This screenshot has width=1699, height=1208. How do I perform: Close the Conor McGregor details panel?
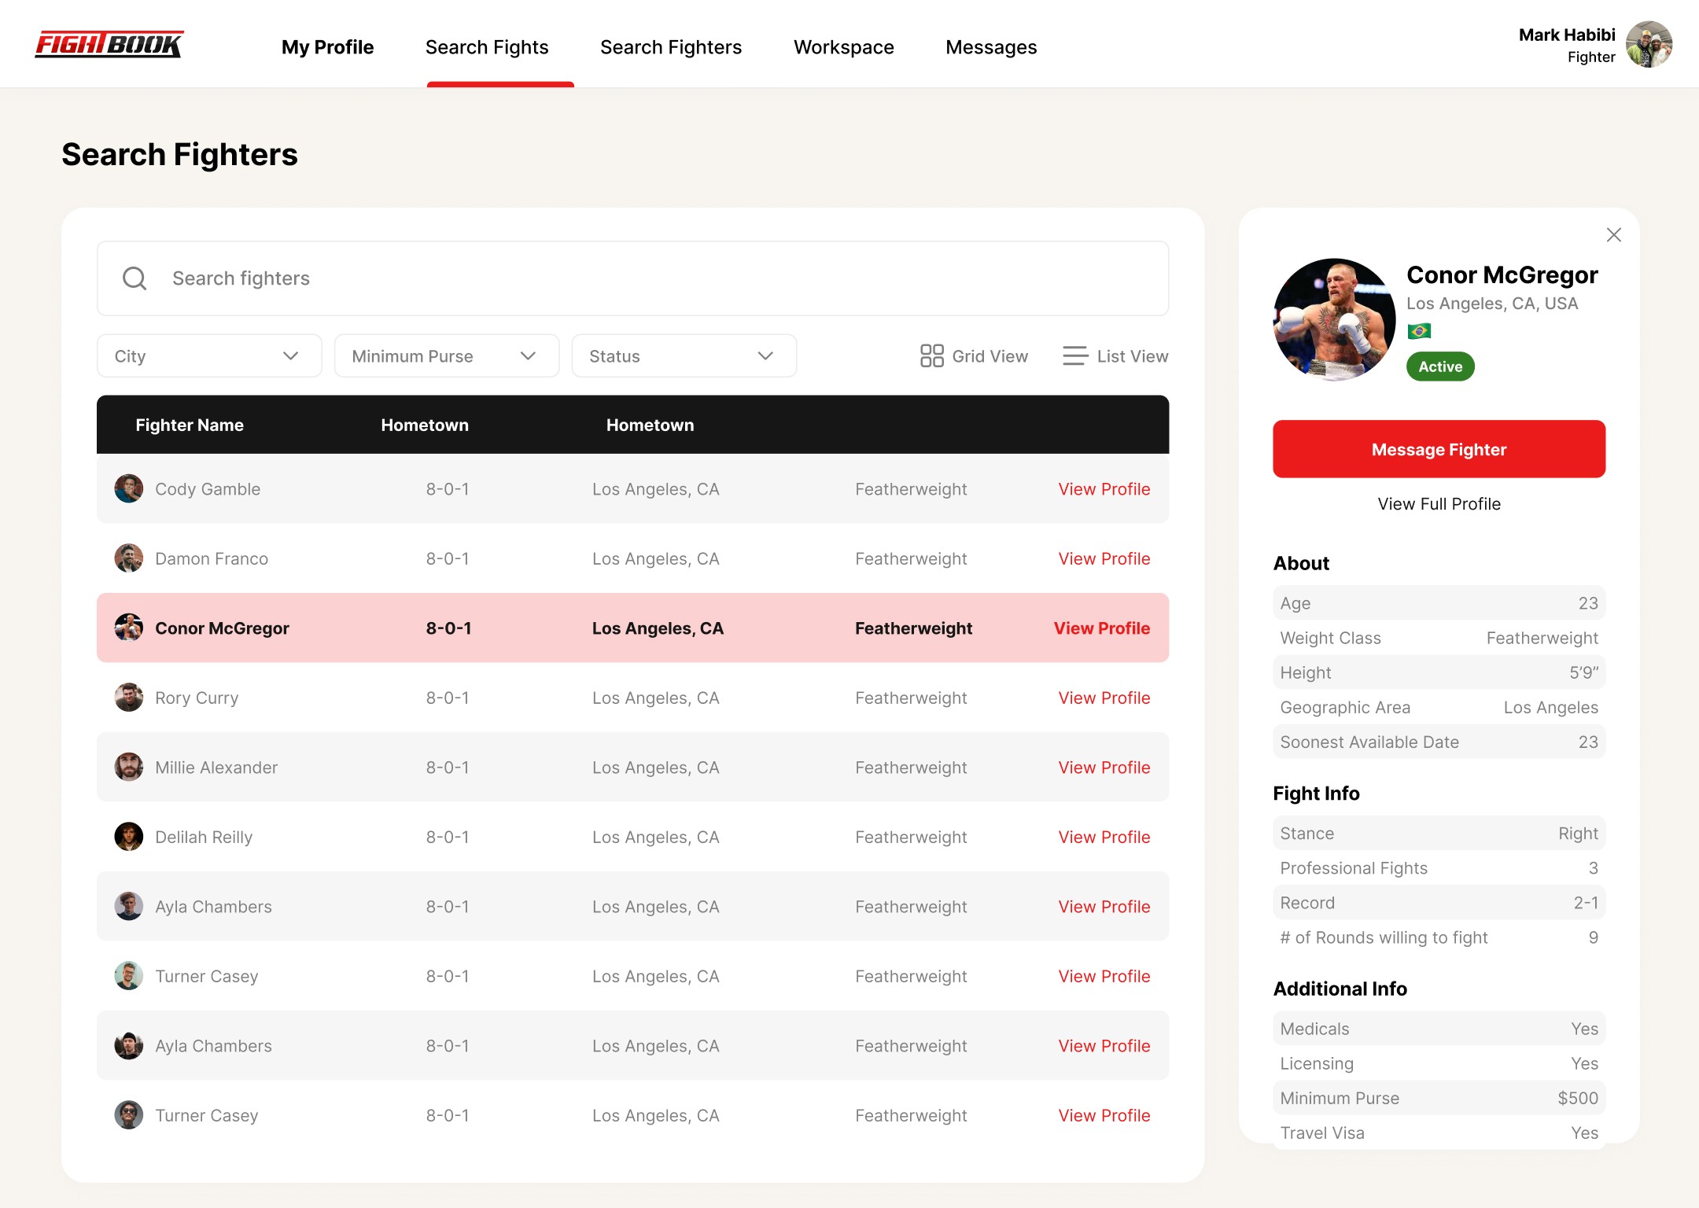(1614, 235)
